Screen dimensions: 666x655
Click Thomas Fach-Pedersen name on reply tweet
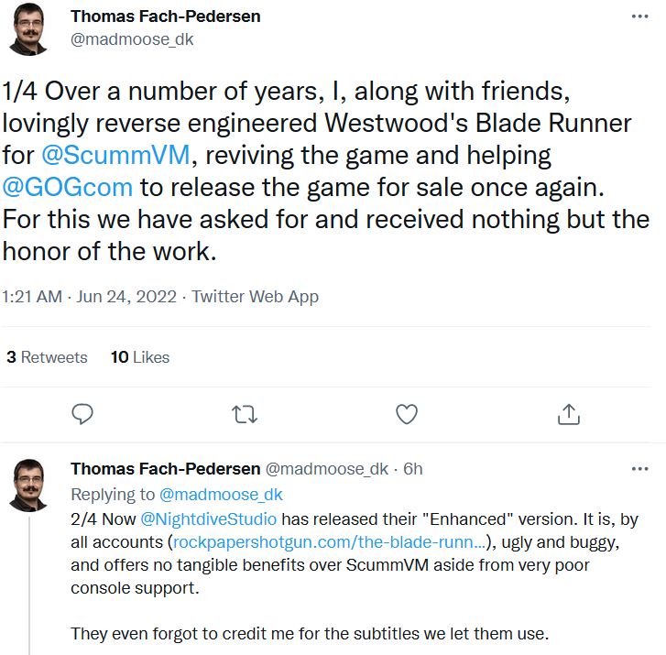(x=165, y=469)
